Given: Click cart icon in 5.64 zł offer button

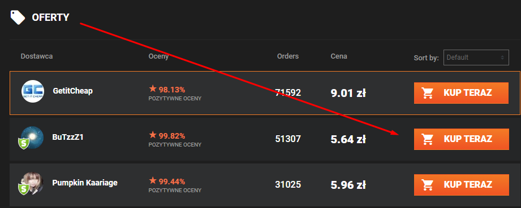Looking at the screenshot, I should (428, 139).
